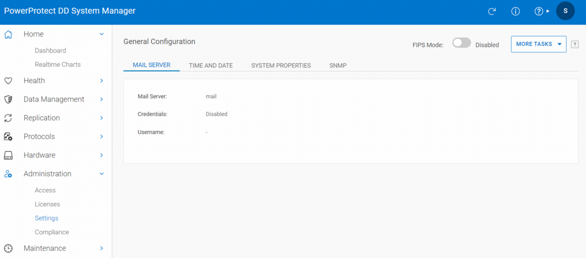
Task: Click the General Configuration heading
Action: (x=159, y=41)
